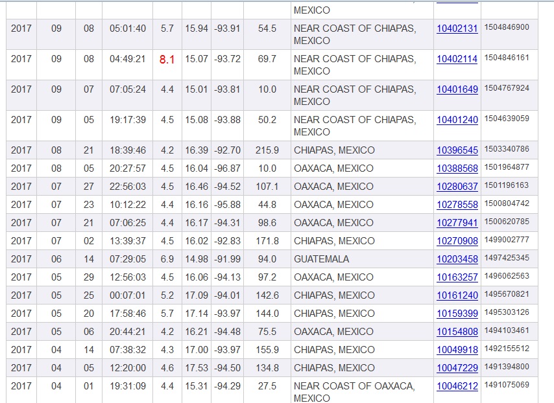The height and width of the screenshot is (403, 554).
Task: Open event link 10402114
Action: [457, 59]
